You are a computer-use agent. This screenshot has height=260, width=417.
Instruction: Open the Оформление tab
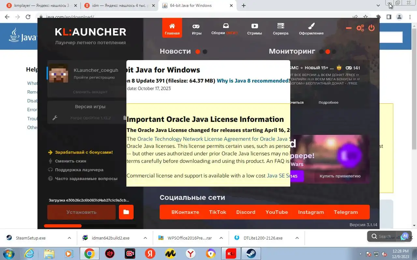tap(311, 29)
